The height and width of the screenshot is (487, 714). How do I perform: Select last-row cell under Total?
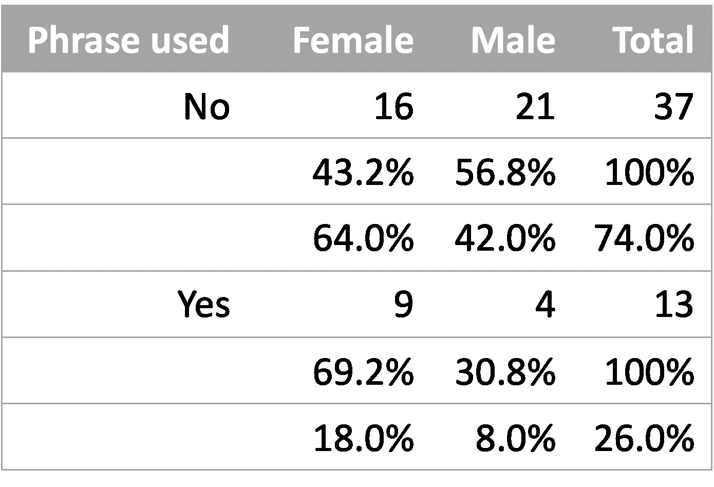pyautogui.click(x=653, y=436)
